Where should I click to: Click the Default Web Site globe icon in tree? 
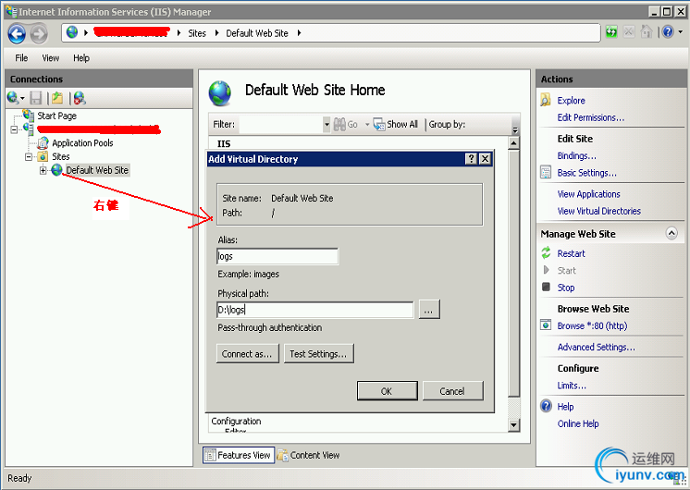click(56, 170)
